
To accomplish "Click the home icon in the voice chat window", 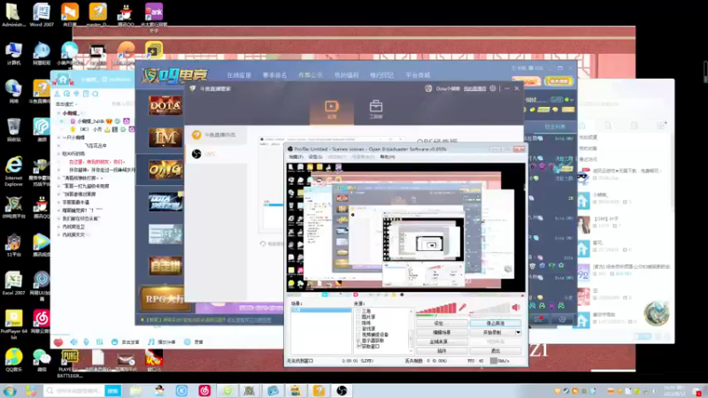I will (x=63, y=80).
